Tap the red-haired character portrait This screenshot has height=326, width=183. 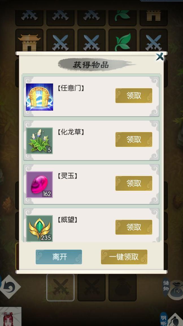click(x=10, y=316)
